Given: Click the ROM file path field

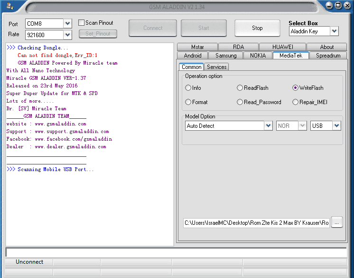Looking at the screenshot, I should [256, 222].
